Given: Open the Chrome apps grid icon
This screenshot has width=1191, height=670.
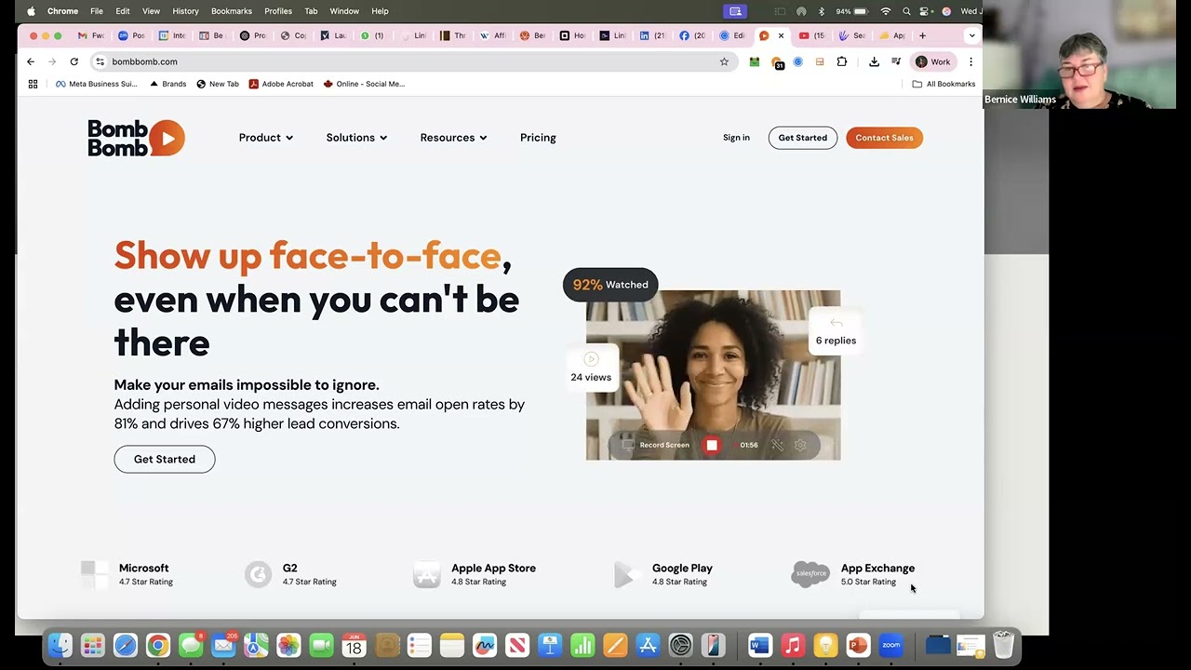Looking at the screenshot, I should click(x=33, y=84).
